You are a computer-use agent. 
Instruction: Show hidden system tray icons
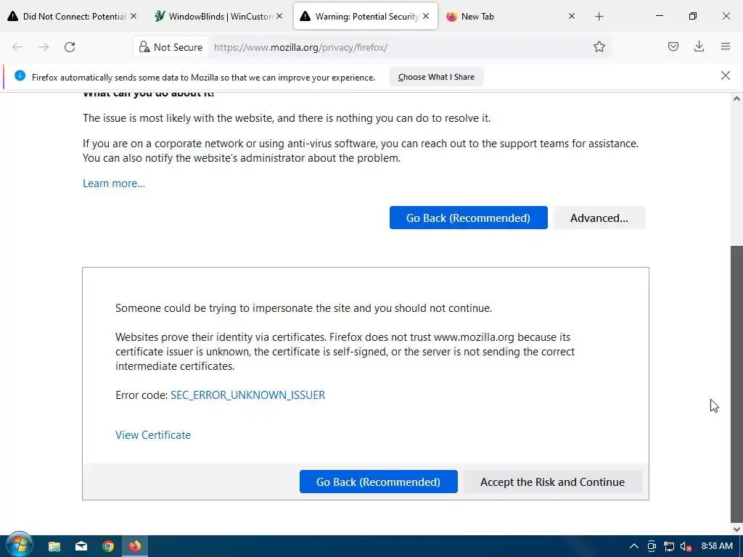pos(633,546)
